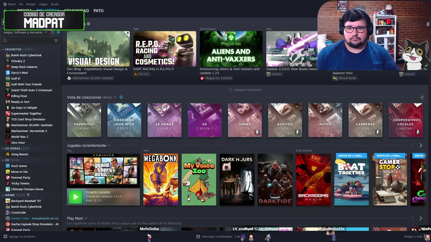The height and width of the screenshot is (242, 431).
Task: Click Duck Game icon in 2D list
Action: 8,166
